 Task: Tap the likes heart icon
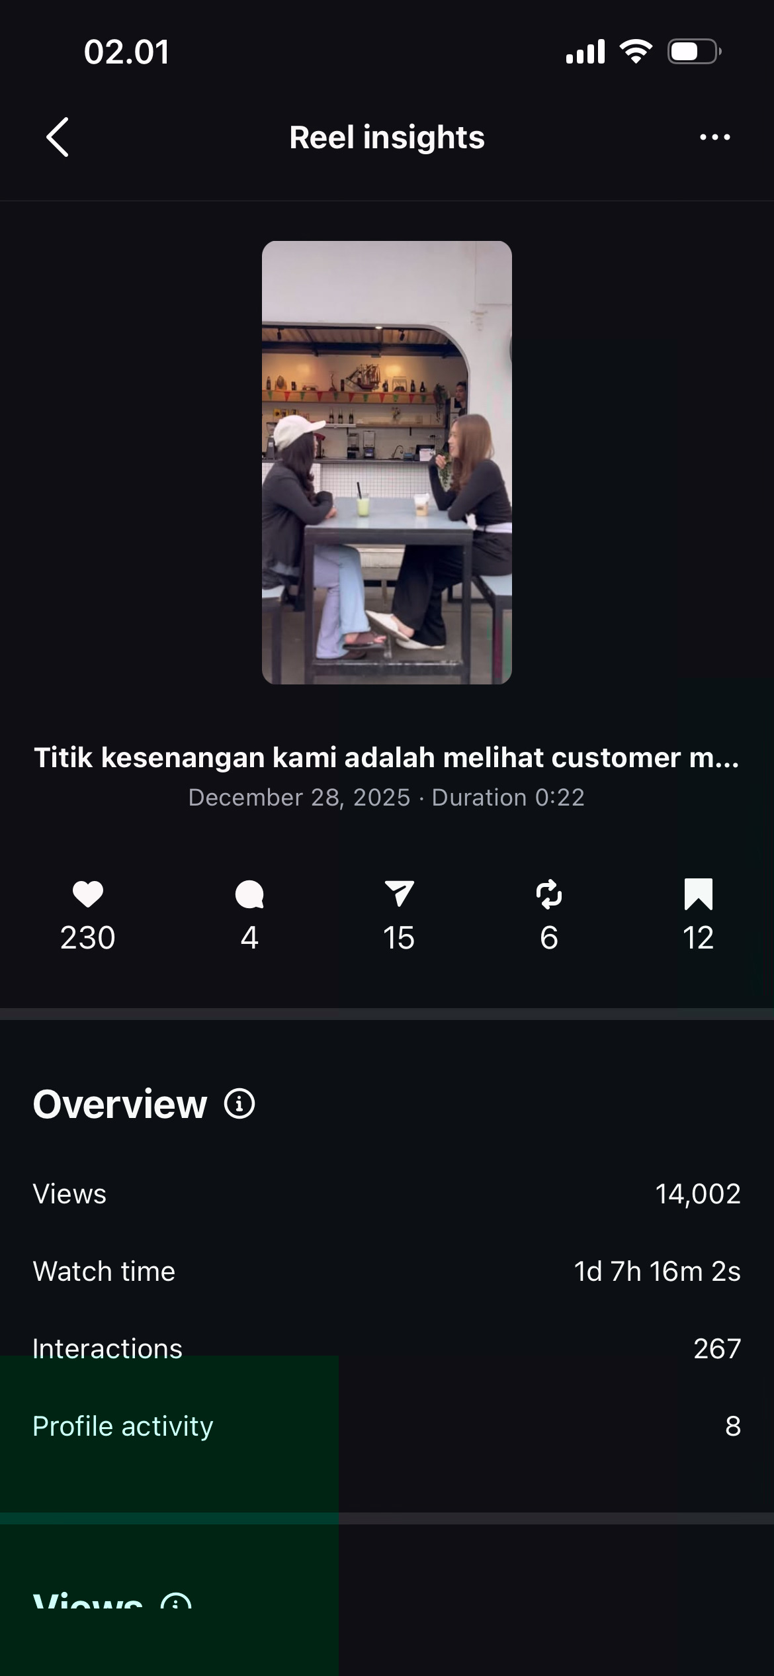click(88, 894)
